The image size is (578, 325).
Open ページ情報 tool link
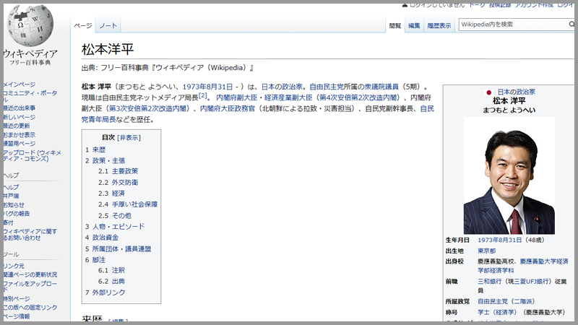pyautogui.click(x=17, y=316)
